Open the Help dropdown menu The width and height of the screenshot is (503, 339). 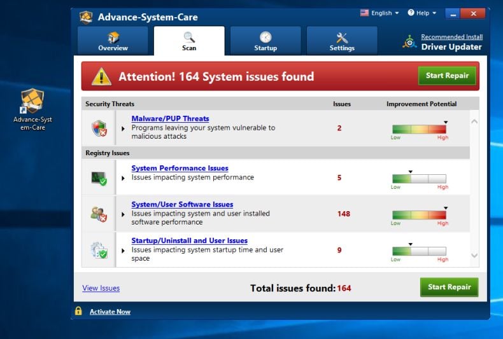pos(422,13)
